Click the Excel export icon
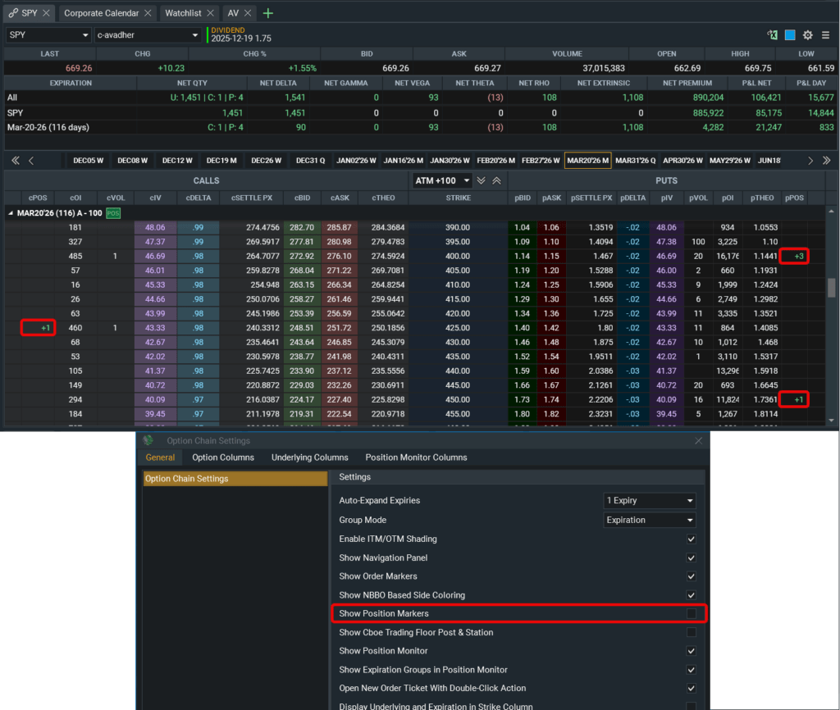This screenshot has height=710, width=840. click(772, 35)
